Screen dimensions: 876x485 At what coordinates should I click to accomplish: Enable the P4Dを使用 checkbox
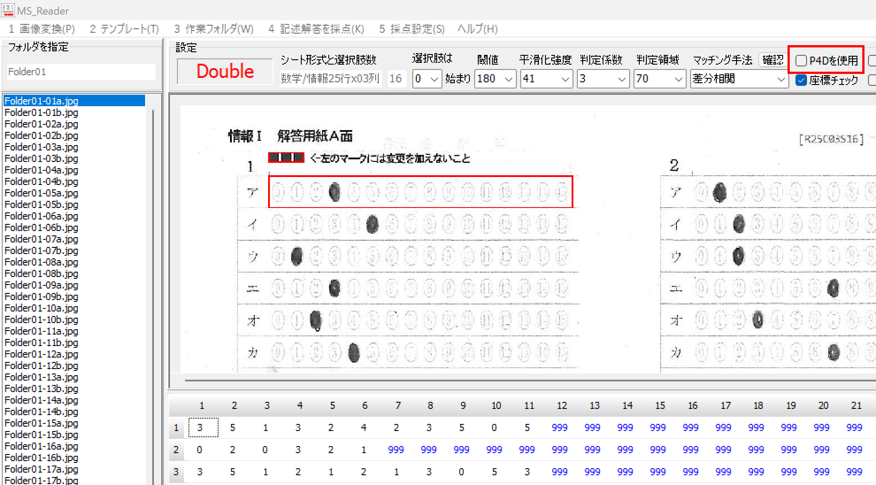(x=801, y=61)
